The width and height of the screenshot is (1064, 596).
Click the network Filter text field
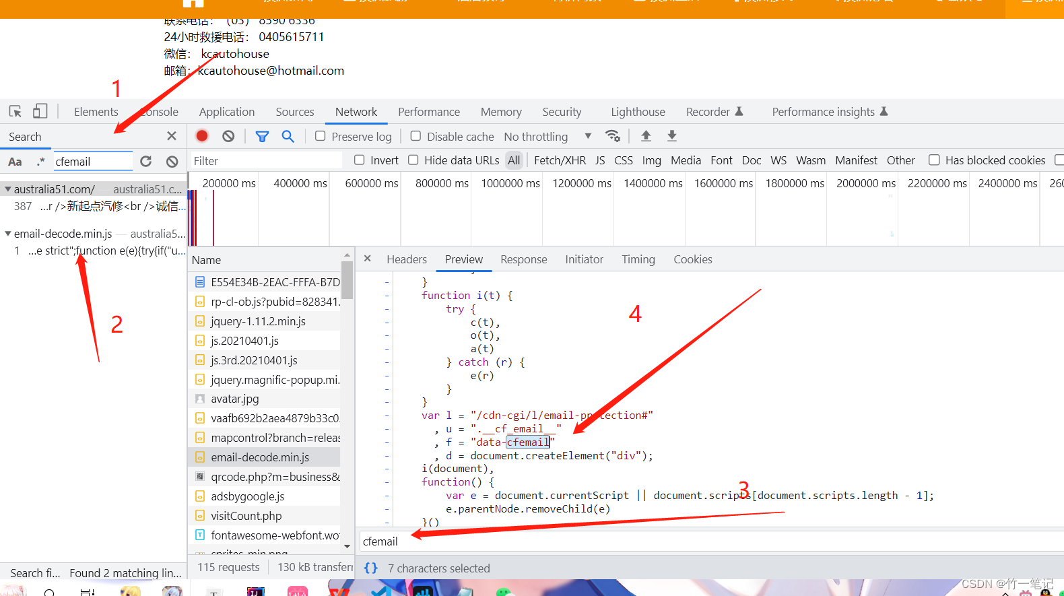click(x=266, y=160)
